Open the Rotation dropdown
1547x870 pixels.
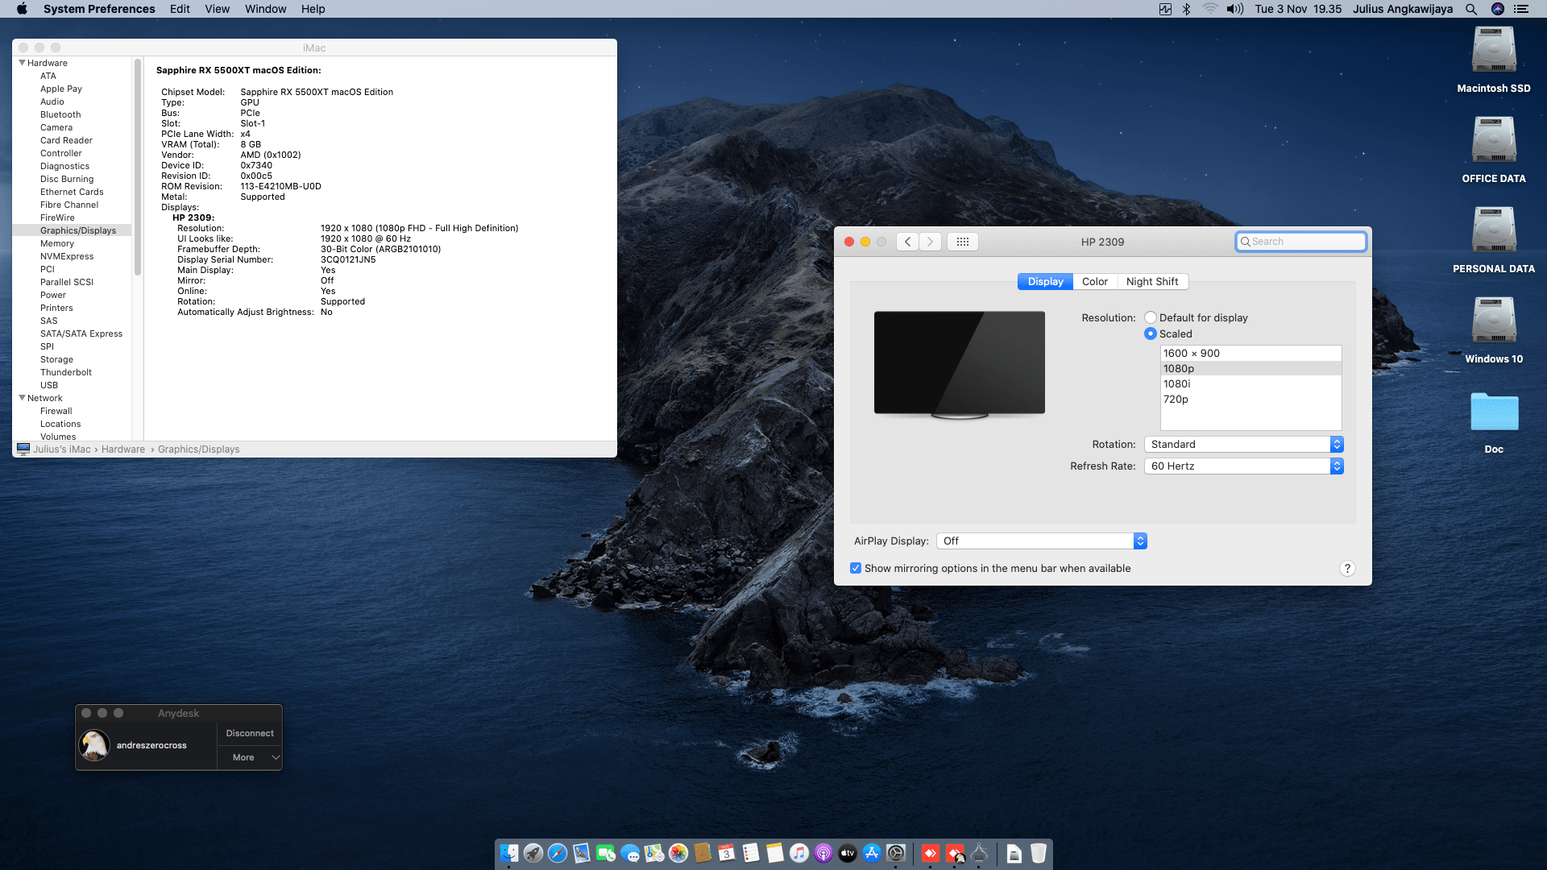click(1243, 444)
